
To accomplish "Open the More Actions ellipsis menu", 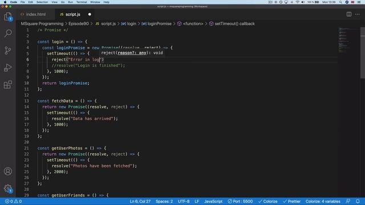I will click(x=358, y=14).
